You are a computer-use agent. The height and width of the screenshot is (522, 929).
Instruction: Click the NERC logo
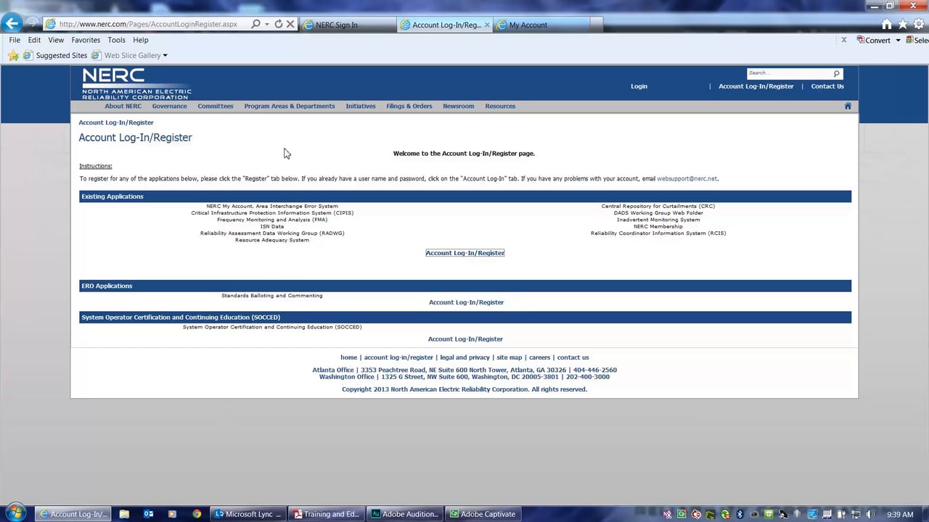(136, 83)
